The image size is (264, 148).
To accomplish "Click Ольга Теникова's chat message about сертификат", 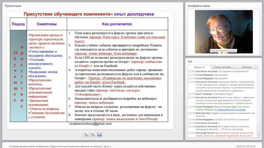I will point(211,94).
